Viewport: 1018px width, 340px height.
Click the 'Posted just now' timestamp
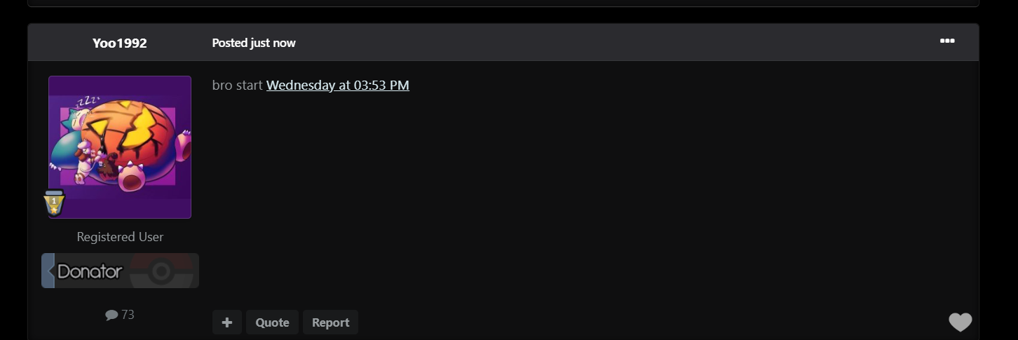(254, 43)
